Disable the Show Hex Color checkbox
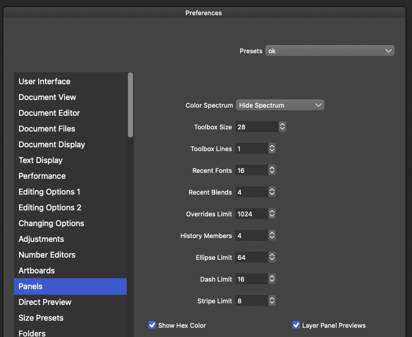 pos(152,325)
